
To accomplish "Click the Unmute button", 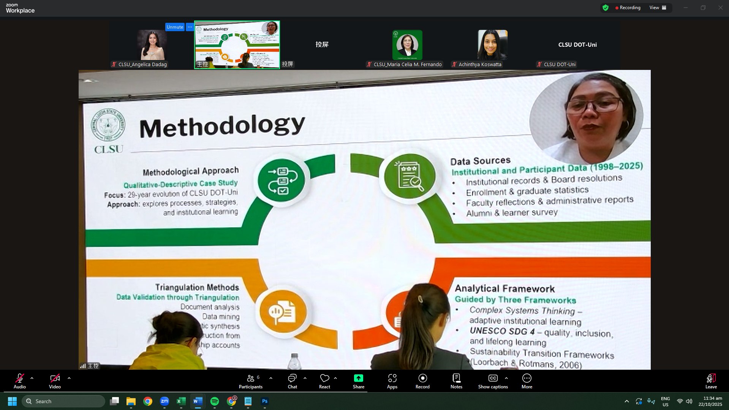I will click(175, 27).
